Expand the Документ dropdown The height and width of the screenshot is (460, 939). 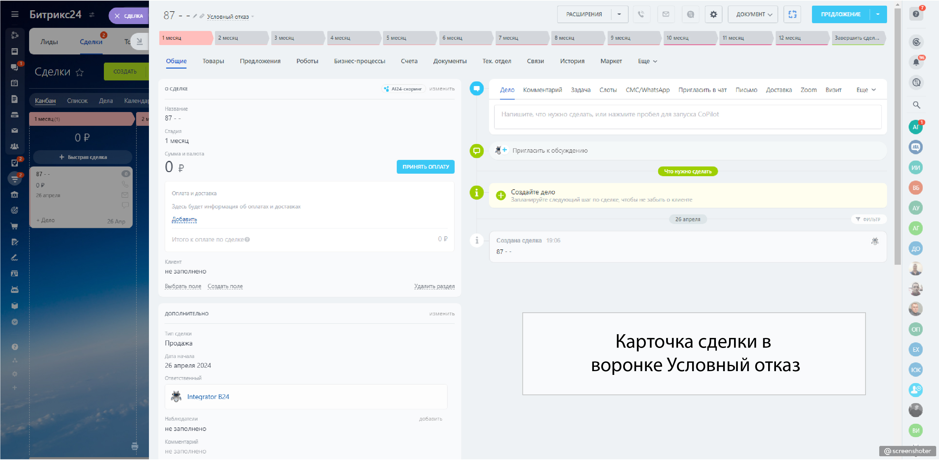point(753,15)
